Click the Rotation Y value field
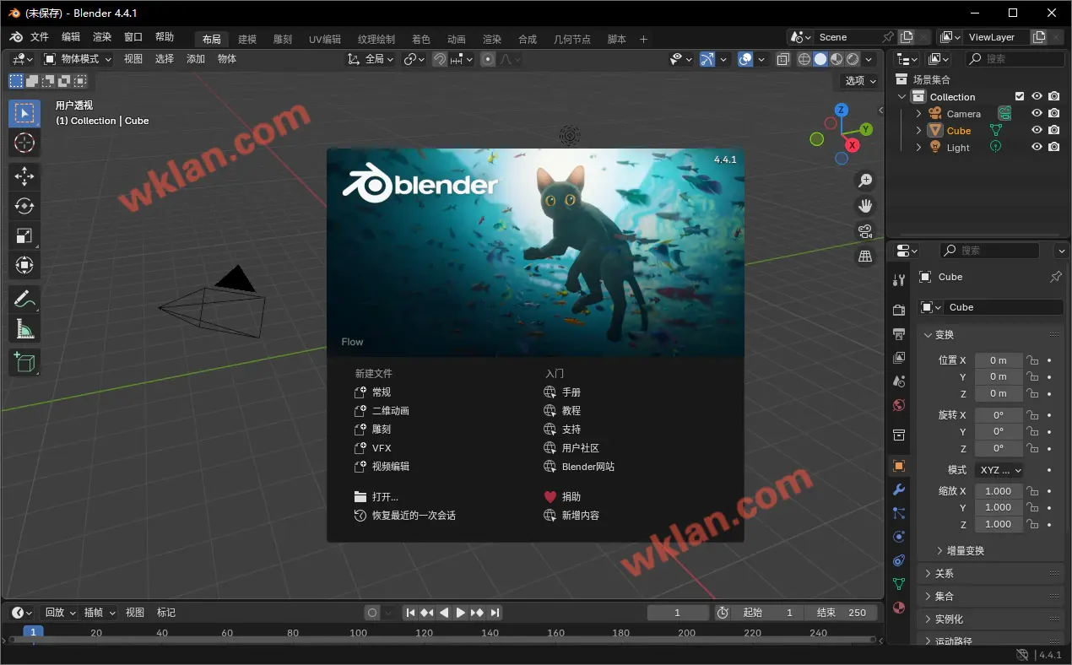The height and width of the screenshot is (665, 1072). coord(999,432)
